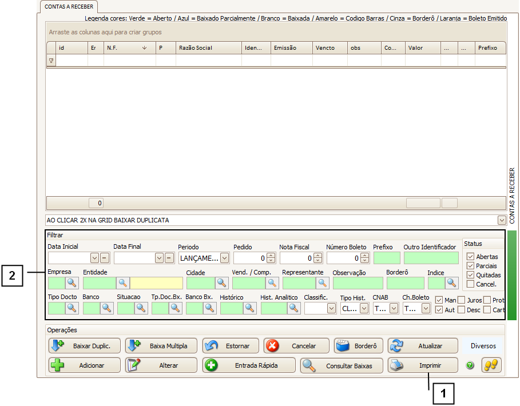
Task: Click the grid filter funnel icon
Action: [x=51, y=61]
